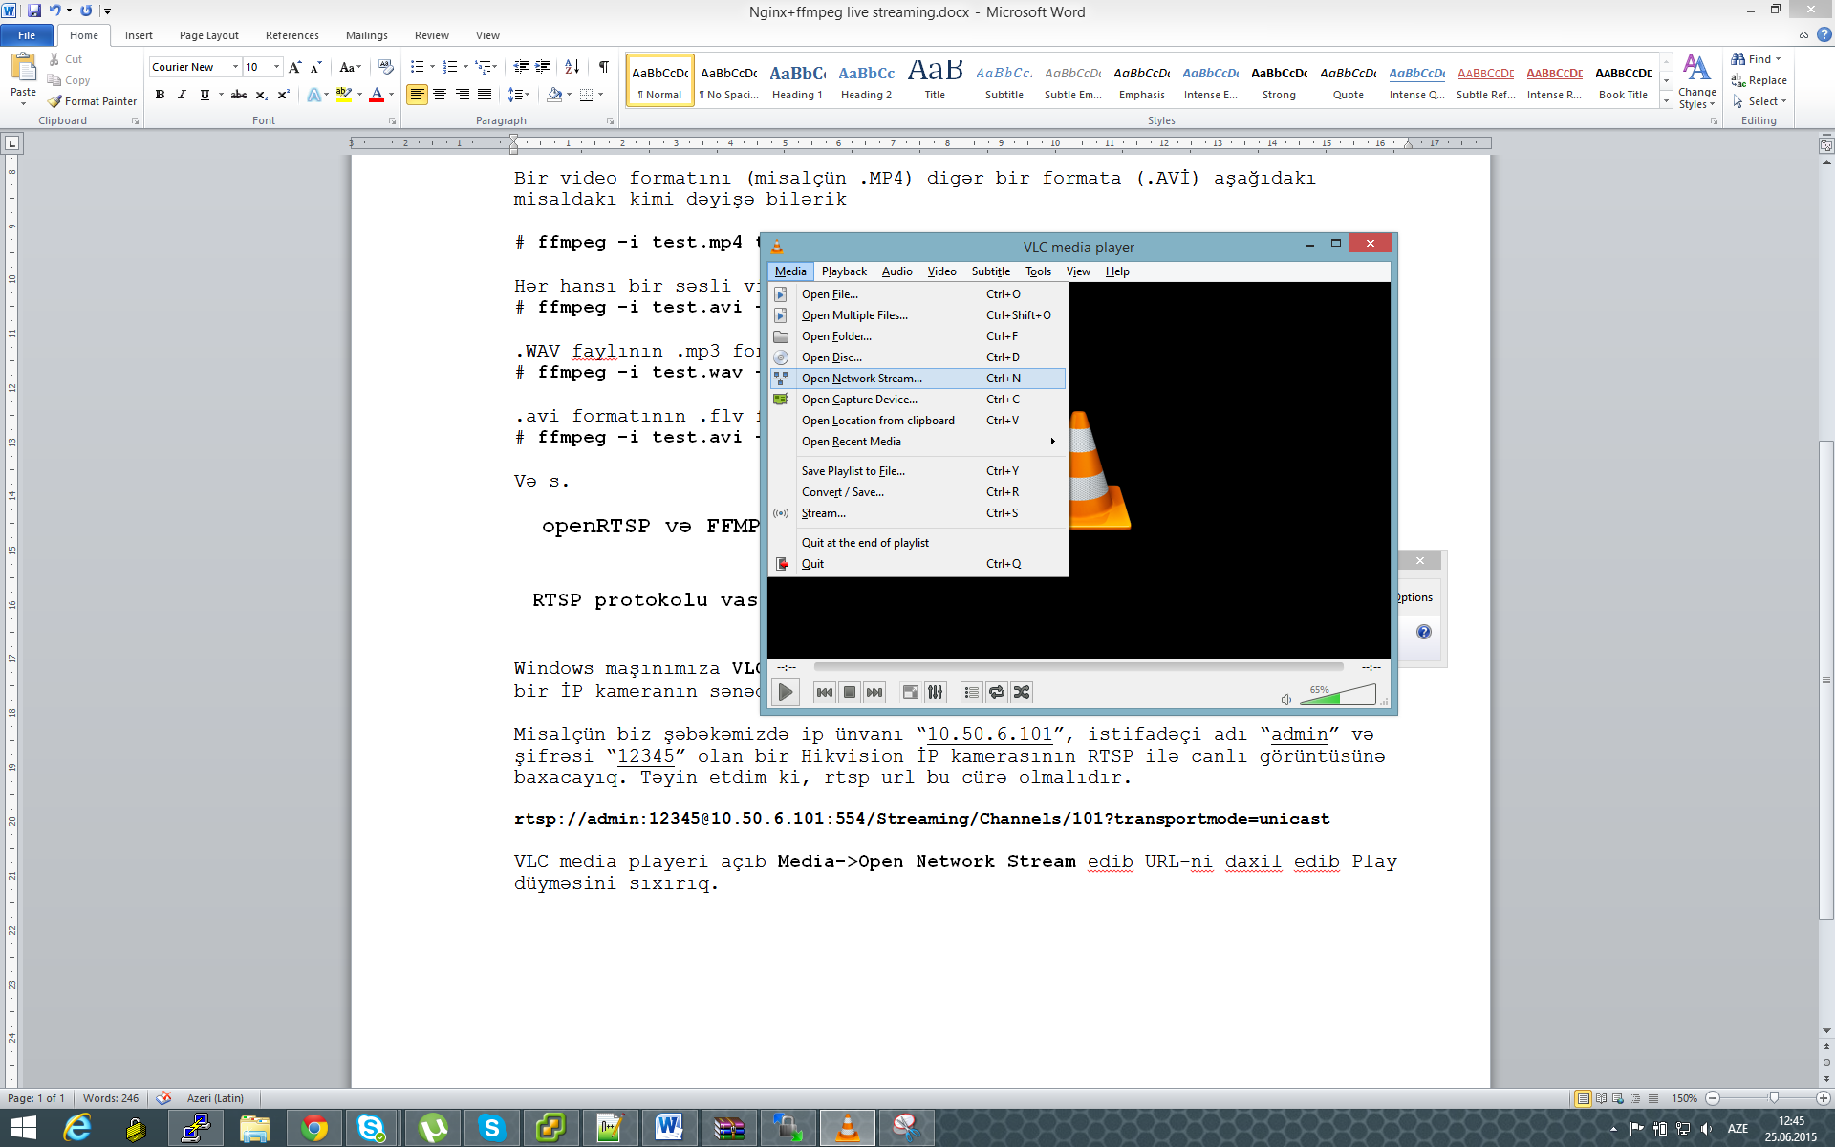1835x1147 pixels.
Task: Click Change Styles button
Action: click(x=1696, y=81)
